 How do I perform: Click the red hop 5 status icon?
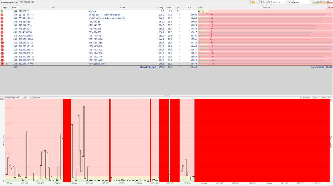coord(2,25)
